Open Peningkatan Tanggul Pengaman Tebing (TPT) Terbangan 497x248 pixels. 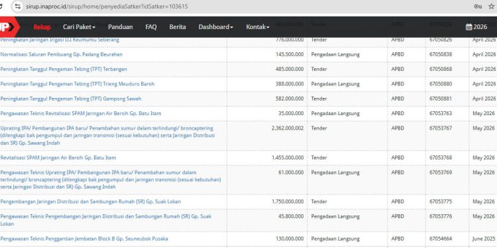point(64,69)
